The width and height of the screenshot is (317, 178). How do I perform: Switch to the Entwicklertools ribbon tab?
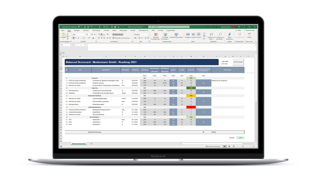(143, 30)
